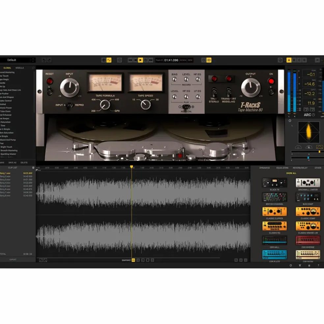
Task: Click the yellow Play button
Action: coord(140,60)
